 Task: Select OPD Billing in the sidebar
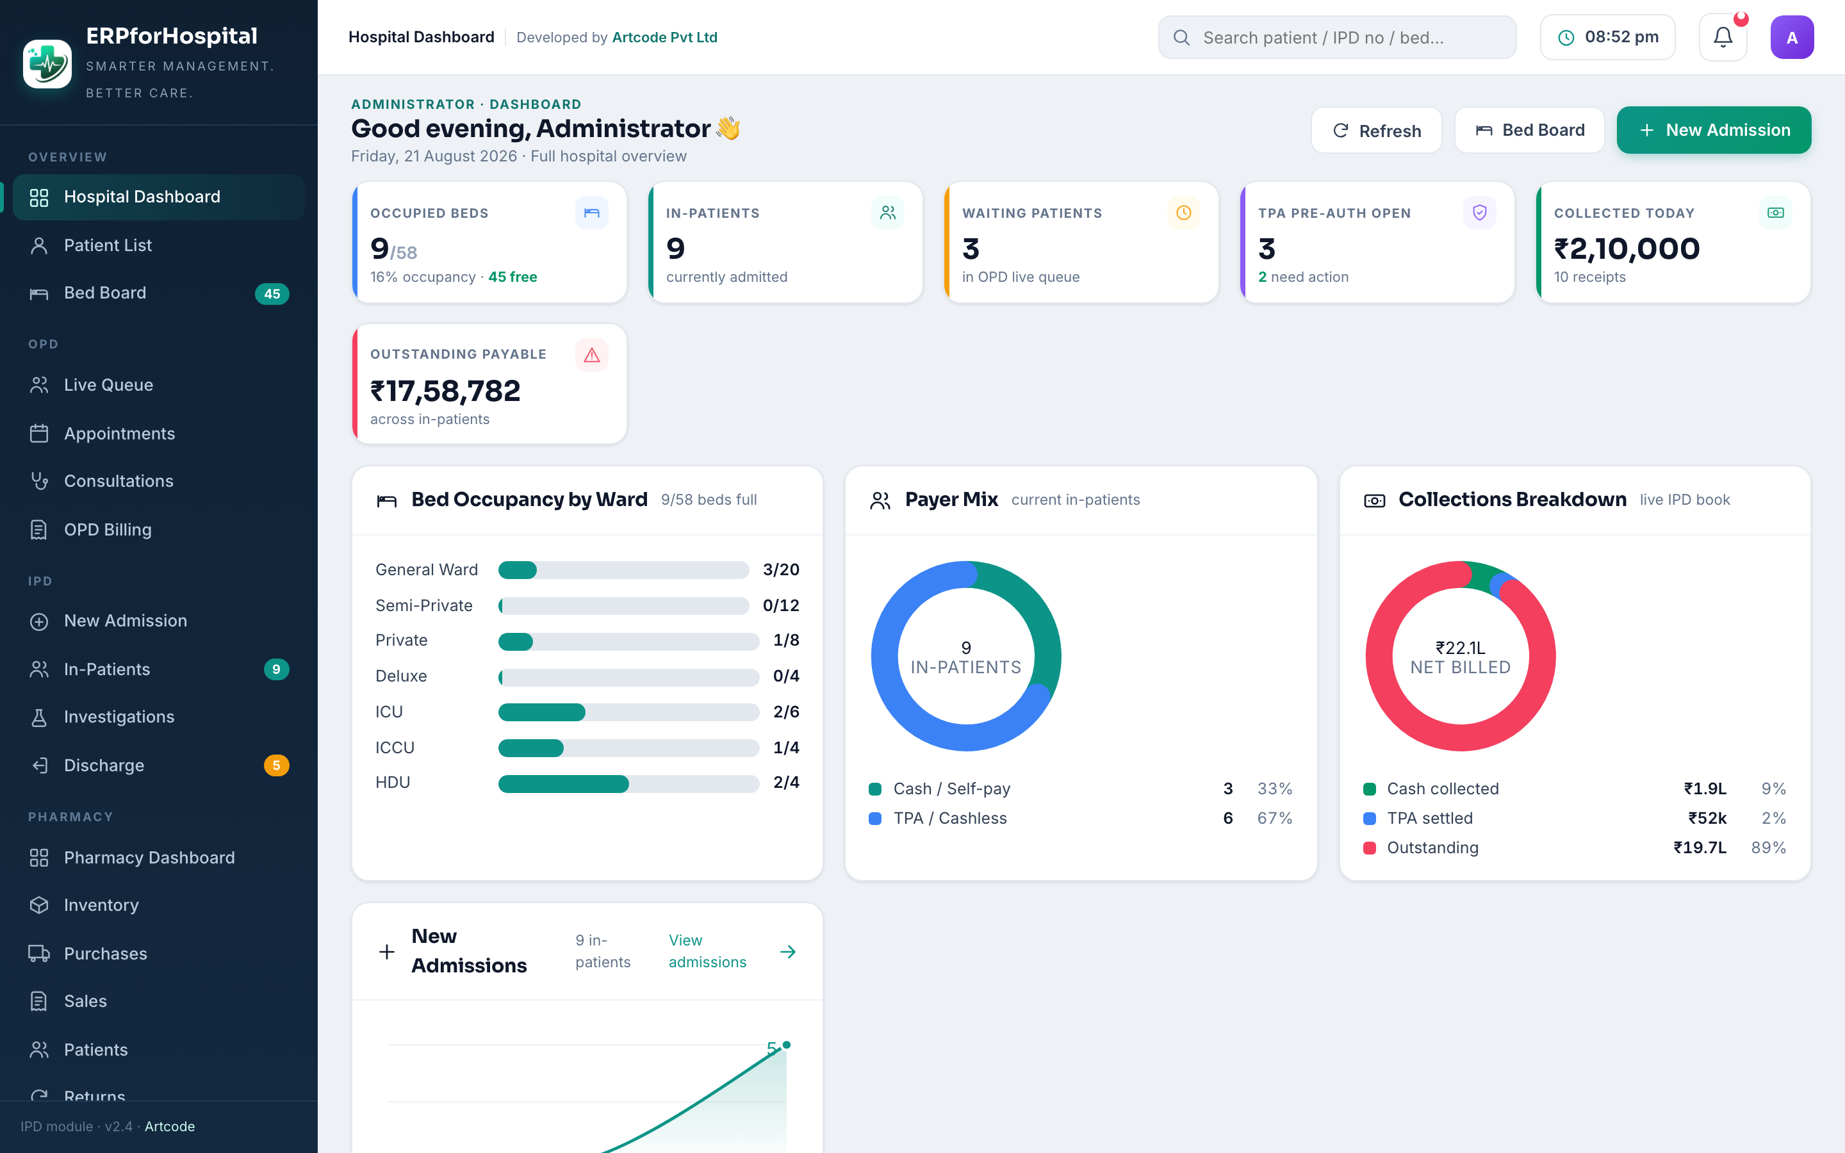pos(159,529)
